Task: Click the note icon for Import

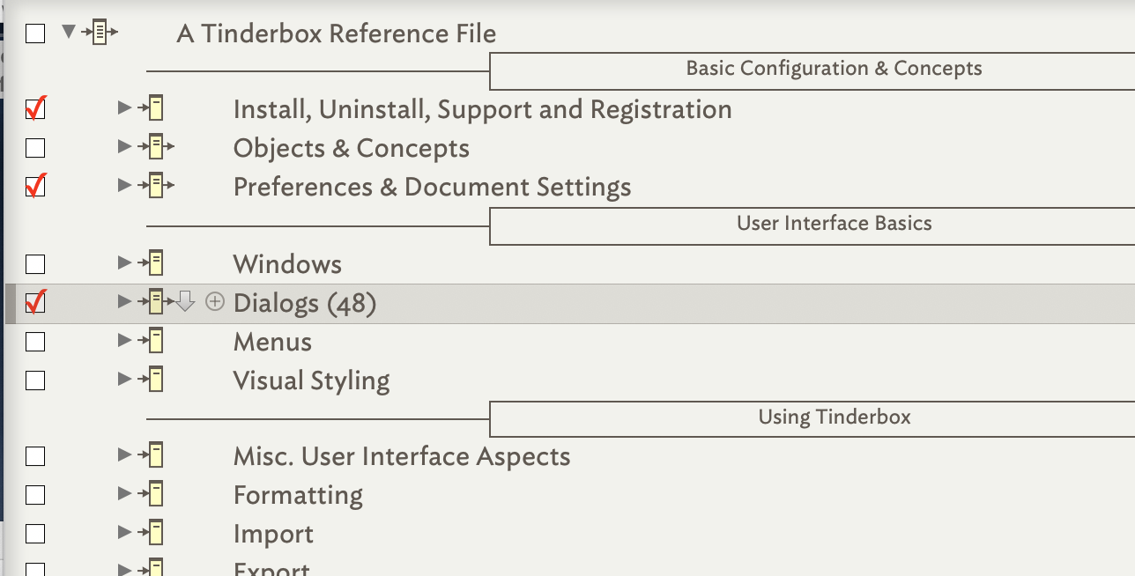Action: (x=156, y=532)
